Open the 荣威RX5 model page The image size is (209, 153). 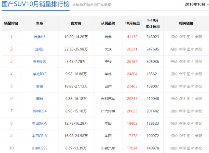coord(40,74)
